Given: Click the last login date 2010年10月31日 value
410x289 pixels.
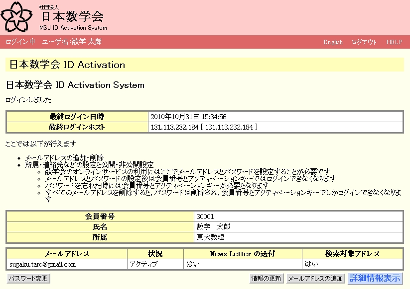Looking at the screenshot, I should point(189,117).
